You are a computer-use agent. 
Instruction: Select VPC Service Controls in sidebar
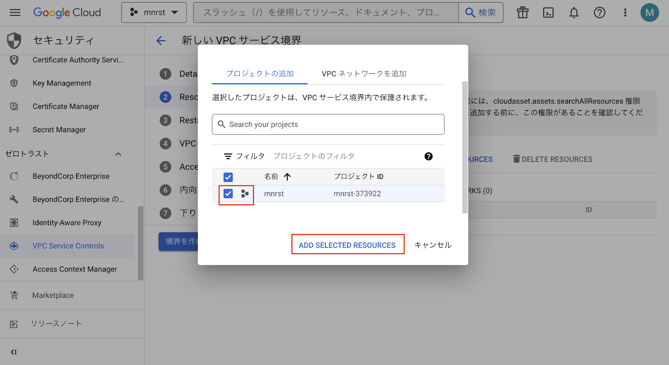click(x=67, y=246)
